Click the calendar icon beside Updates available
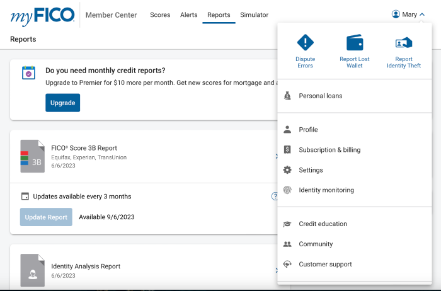 tap(25, 197)
